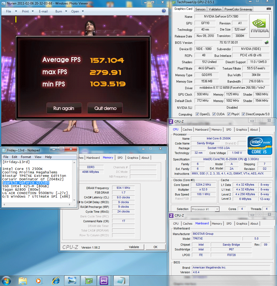Viewport: 277px width, 286px height.
Task: Click Notepad horizontal scrollbar right arrow
Action: 69,205
